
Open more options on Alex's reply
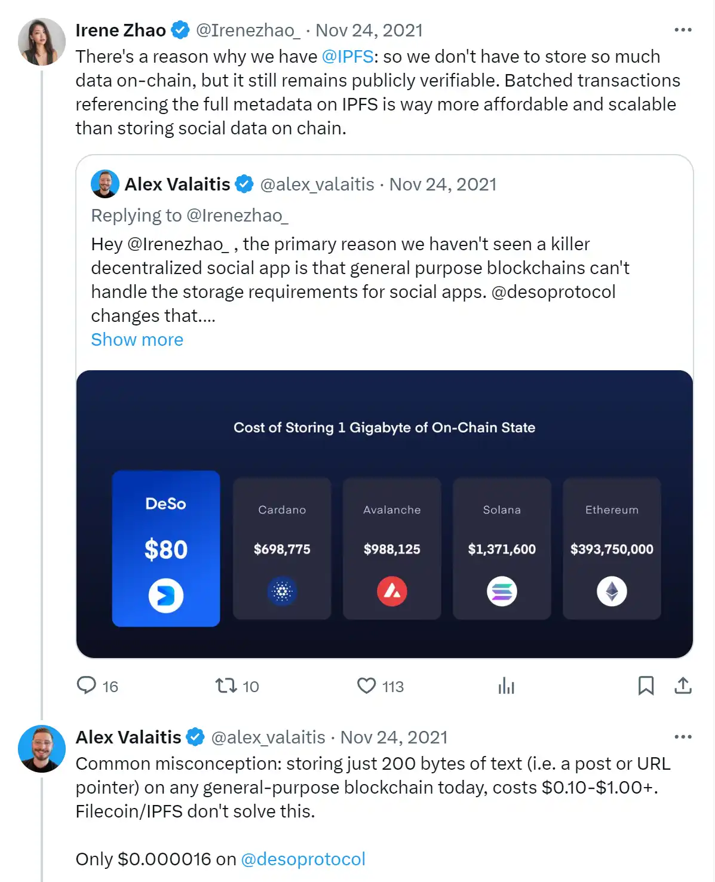tap(683, 737)
